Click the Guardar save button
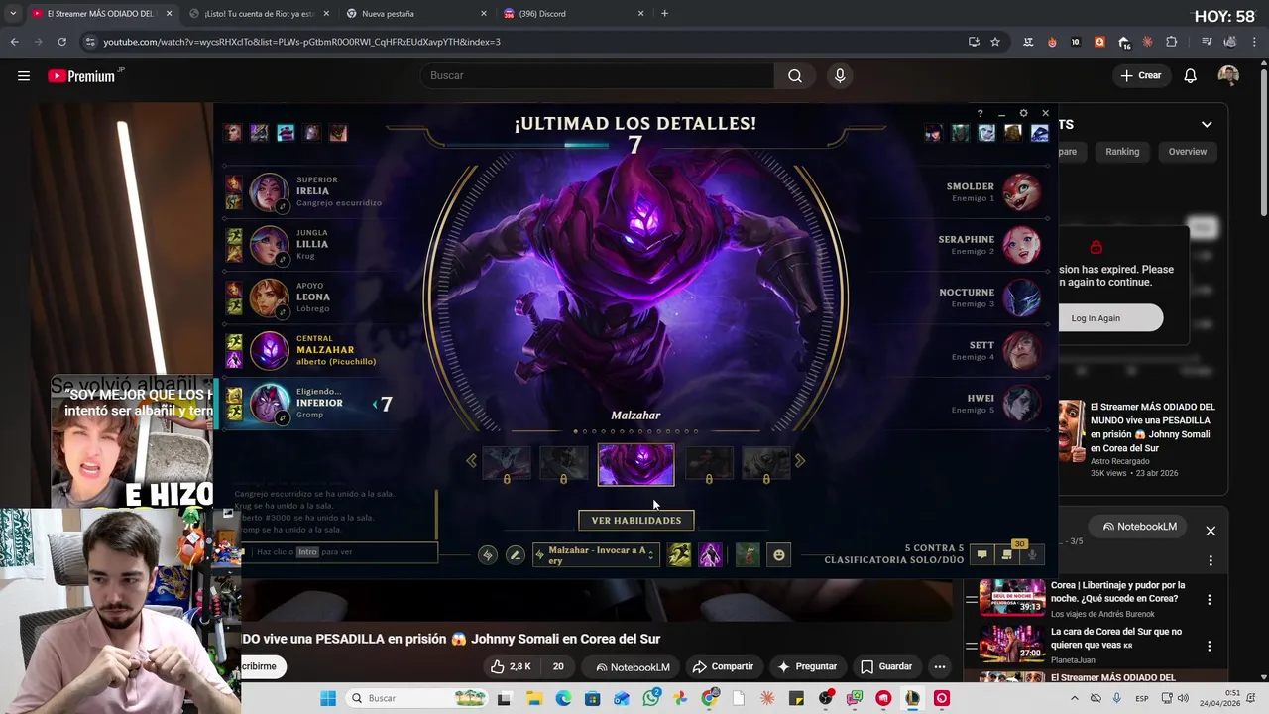The height and width of the screenshot is (714, 1269). tap(886, 666)
